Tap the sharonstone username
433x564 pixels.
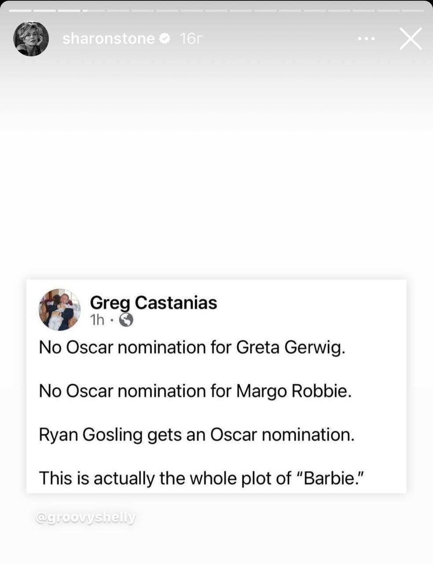(108, 39)
